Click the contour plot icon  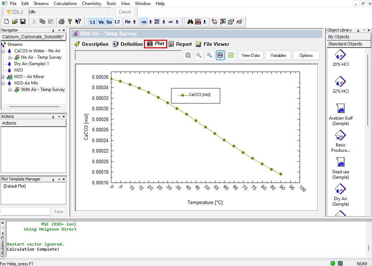point(231,55)
